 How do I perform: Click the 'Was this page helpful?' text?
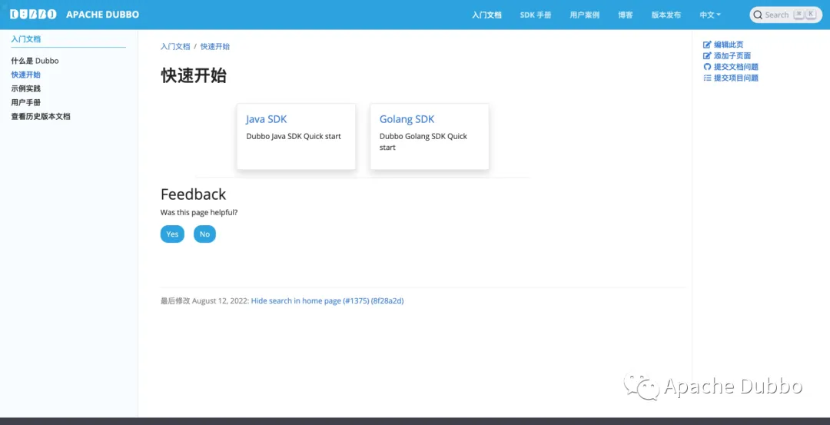pos(199,212)
